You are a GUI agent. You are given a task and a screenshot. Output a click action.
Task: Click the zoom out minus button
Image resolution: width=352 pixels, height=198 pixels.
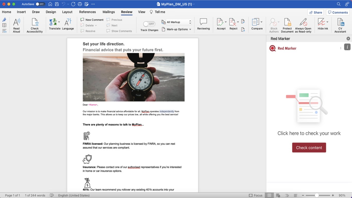303,195
